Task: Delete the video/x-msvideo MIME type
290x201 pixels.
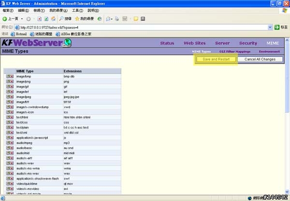Action: pos(12,189)
